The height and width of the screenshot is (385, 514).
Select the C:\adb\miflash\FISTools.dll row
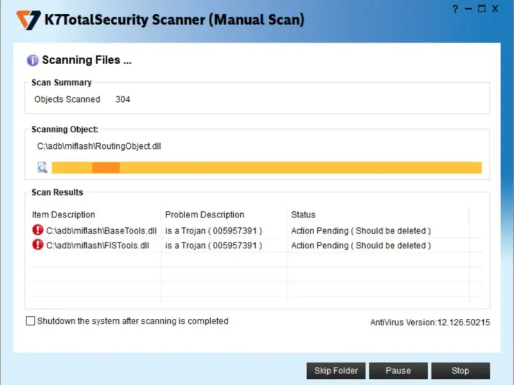point(256,246)
